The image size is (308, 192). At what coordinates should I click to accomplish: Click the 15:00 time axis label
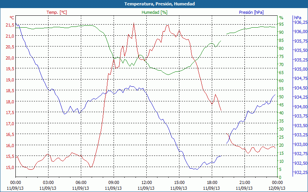point(179,183)
